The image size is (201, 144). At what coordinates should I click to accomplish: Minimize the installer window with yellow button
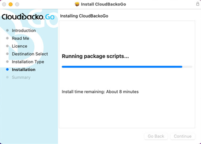pos(11,4)
